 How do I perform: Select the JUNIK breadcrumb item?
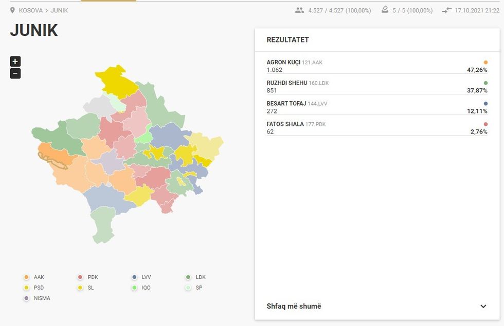(59, 10)
